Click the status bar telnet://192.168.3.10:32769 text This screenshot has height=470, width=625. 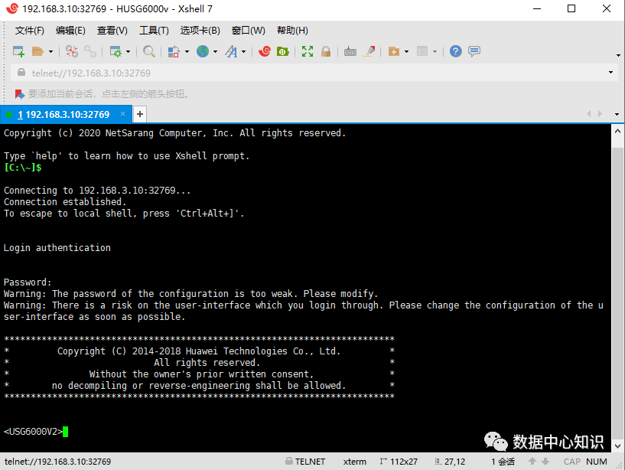coord(58,462)
